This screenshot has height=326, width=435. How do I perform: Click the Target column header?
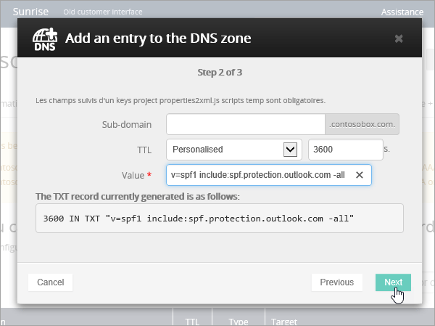pos(286,320)
